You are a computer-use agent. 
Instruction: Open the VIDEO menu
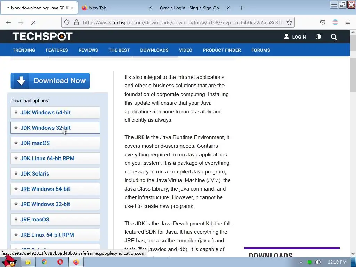[x=186, y=50]
